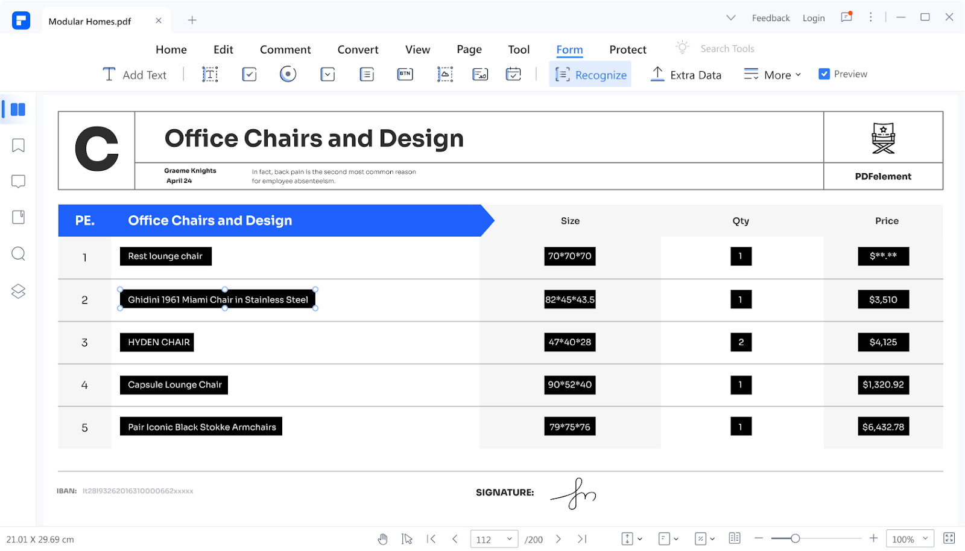This screenshot has height=551, width=965.
Task: Switch to the Protect tab
Action: coord(627,49)
